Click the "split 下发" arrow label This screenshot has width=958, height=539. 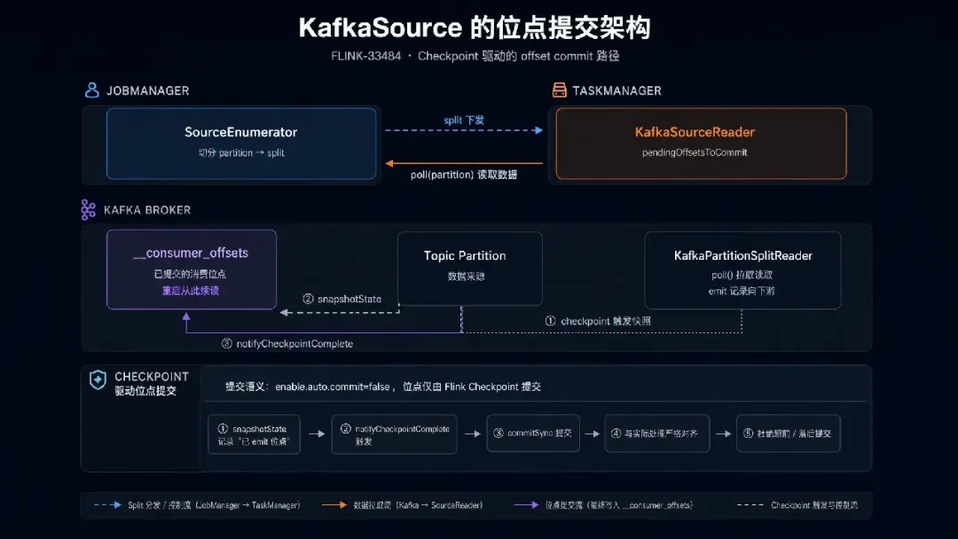click(x=464, y=121)
